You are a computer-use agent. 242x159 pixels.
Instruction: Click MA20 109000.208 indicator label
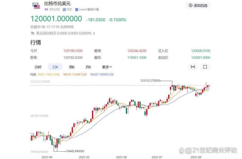coord(102,74)
